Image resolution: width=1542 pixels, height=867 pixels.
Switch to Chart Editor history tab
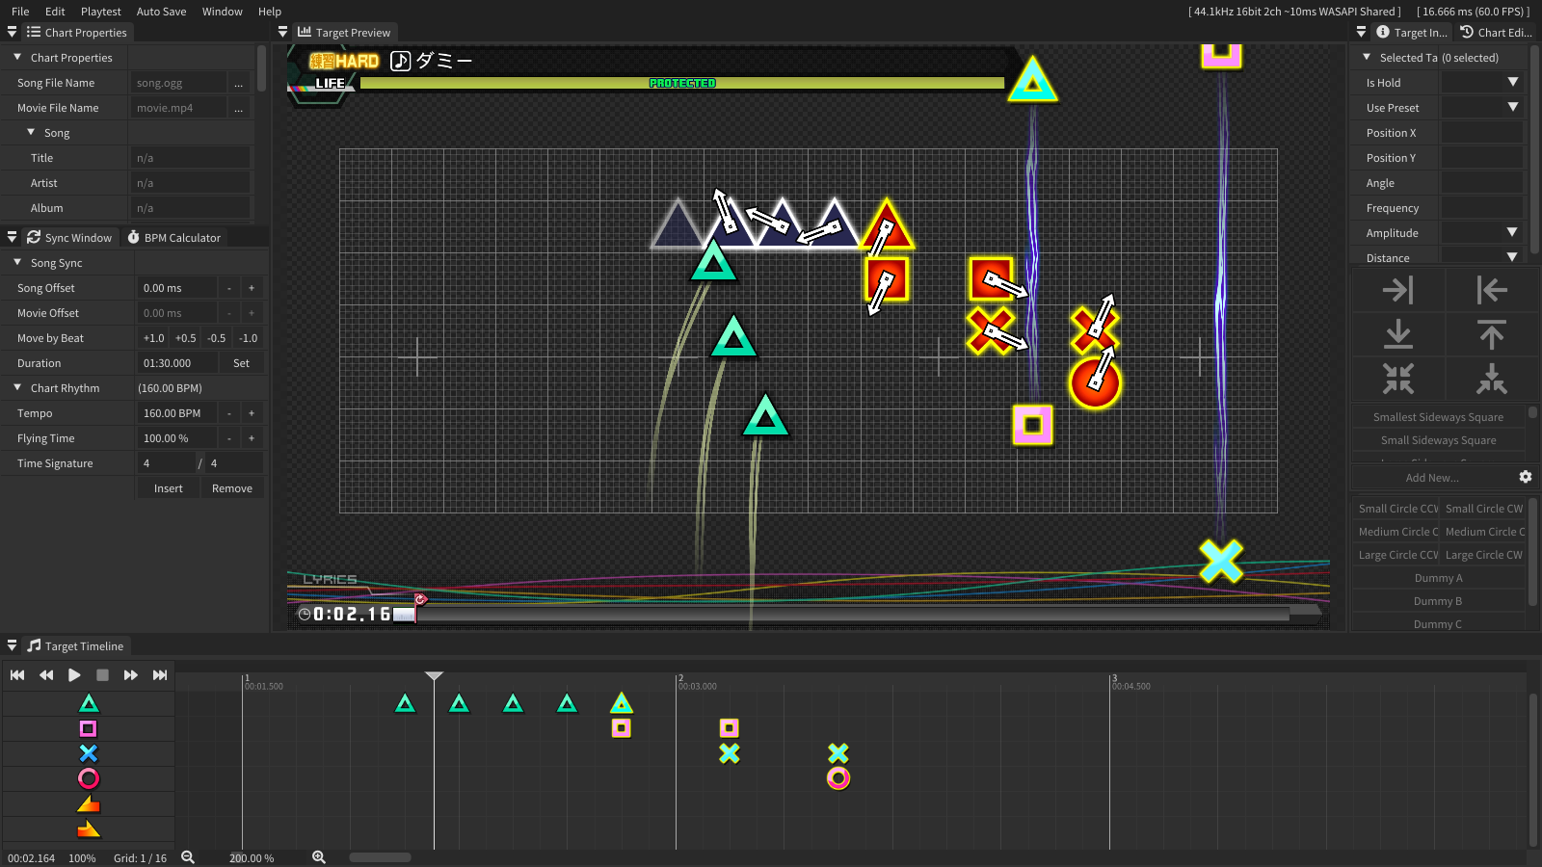1496,33
